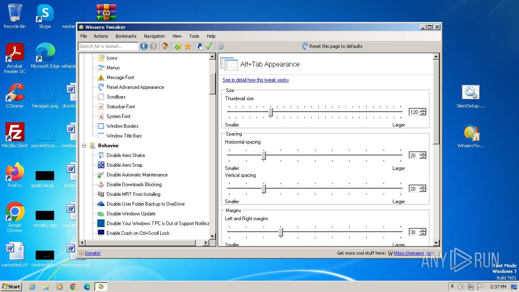Click the Horizontal spacing slider handle
Screen dimensions: 519x292
[264, 155]
